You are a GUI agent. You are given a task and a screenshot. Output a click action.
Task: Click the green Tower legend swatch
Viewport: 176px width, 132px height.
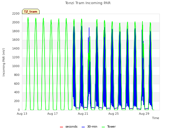(x=103, y=127)
